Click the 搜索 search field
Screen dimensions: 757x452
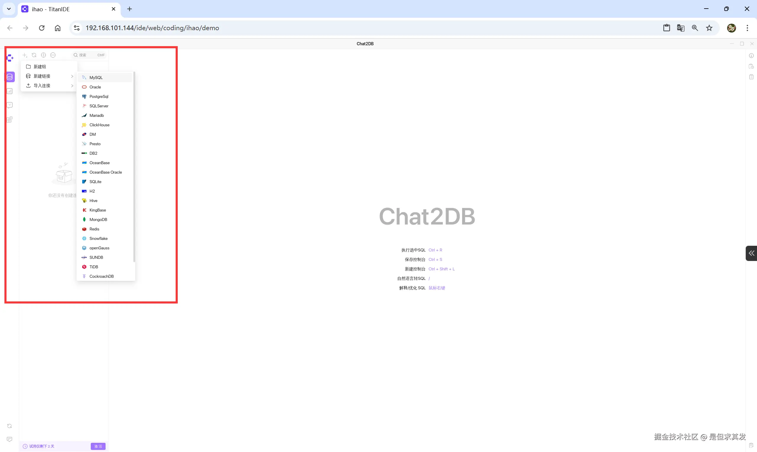87,55
